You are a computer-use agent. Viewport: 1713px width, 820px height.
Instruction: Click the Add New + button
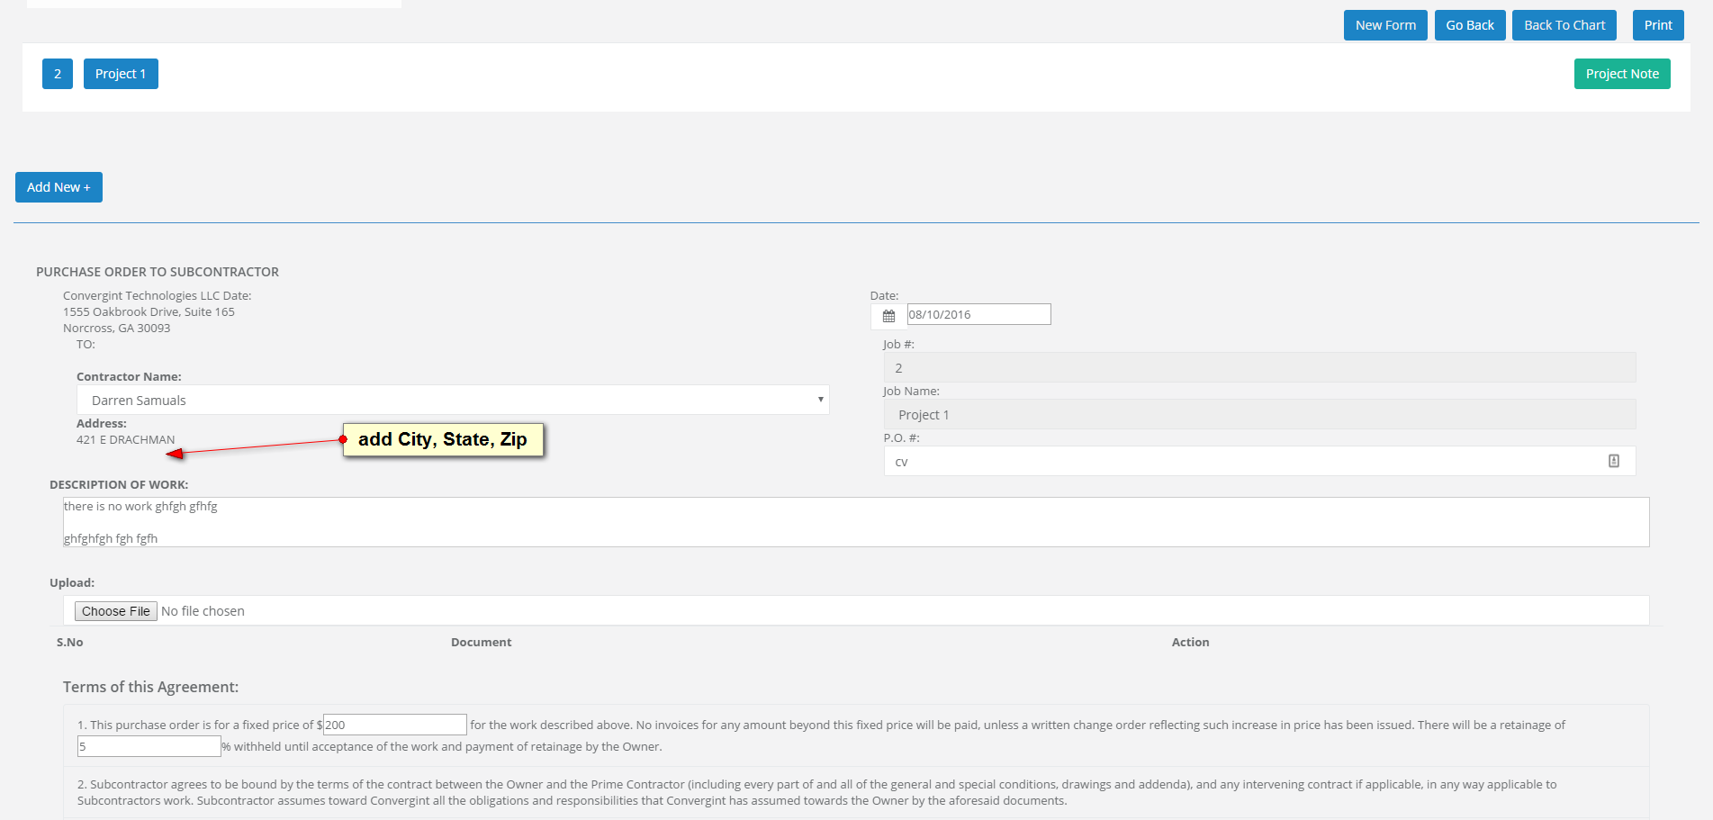tap(59, 187)
